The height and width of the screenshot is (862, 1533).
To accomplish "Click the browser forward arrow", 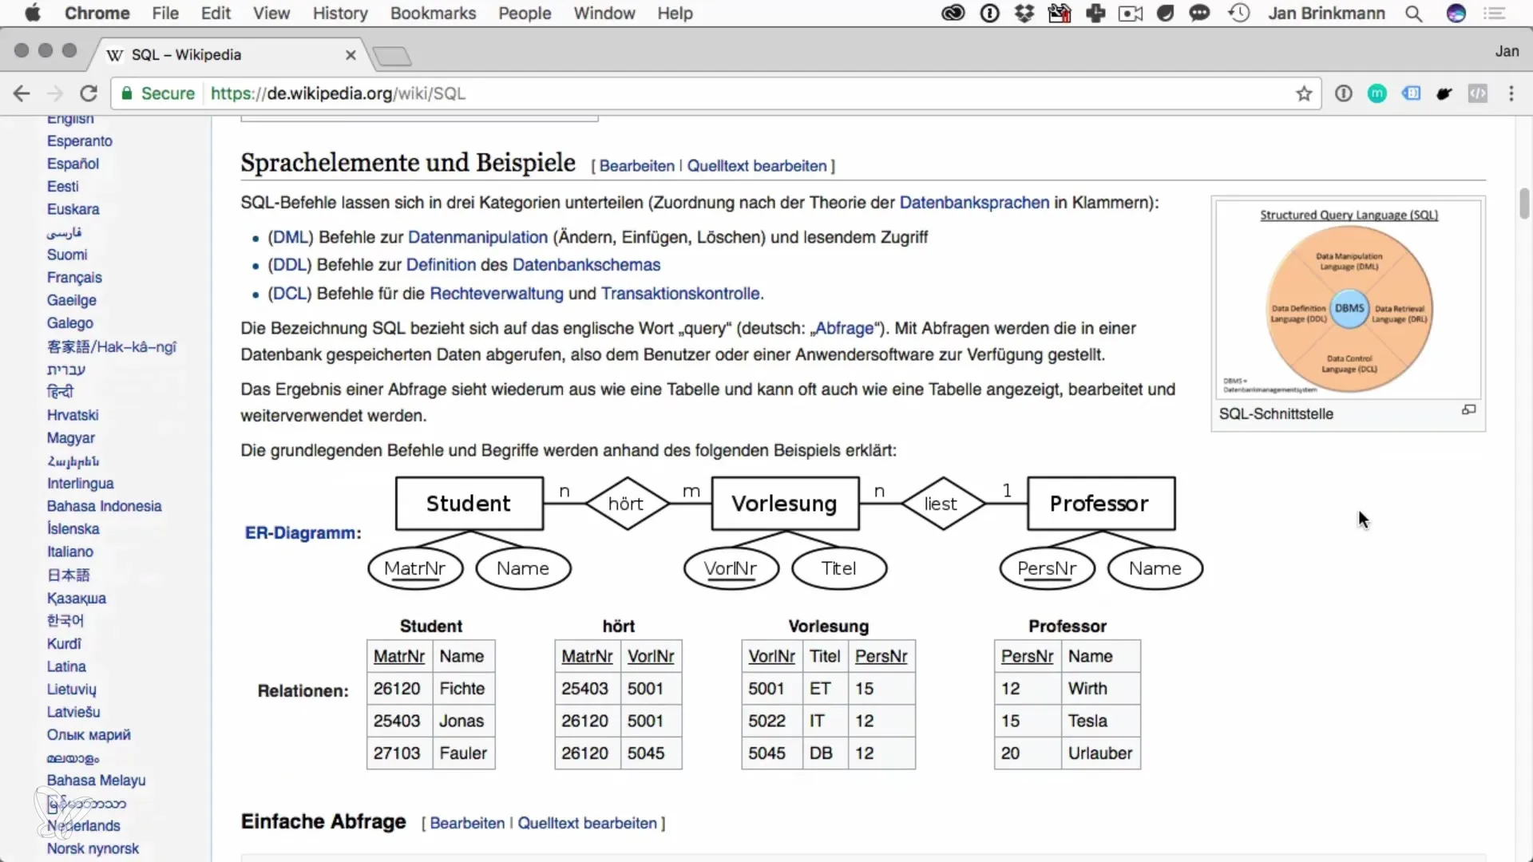I will 54,93.
